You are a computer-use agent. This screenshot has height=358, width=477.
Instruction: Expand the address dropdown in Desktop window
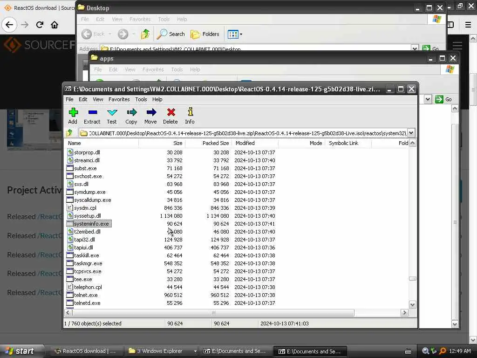coord(415,48)
